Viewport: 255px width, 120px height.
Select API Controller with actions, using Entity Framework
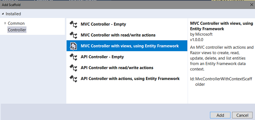click(x=127, y=79)
